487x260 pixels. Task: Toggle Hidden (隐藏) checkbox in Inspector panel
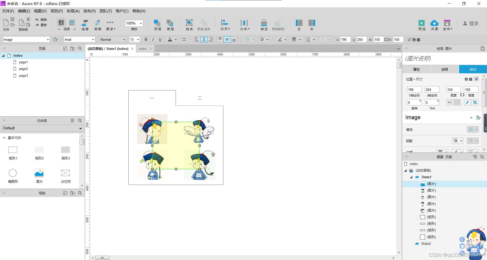(476, 79)
